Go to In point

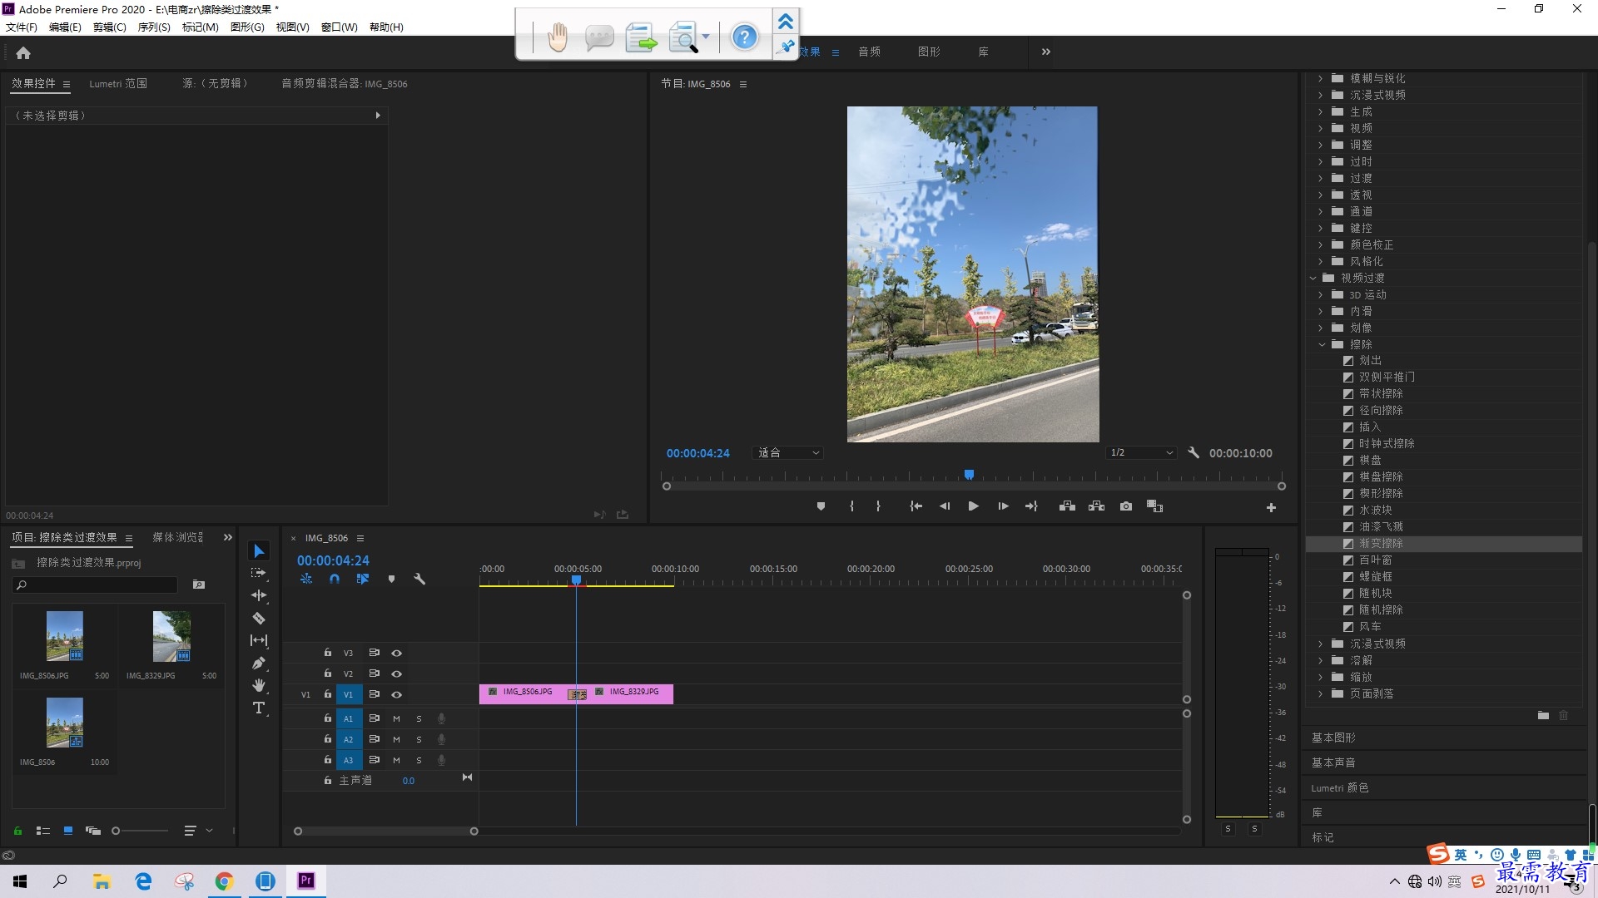tap(916, 506)
